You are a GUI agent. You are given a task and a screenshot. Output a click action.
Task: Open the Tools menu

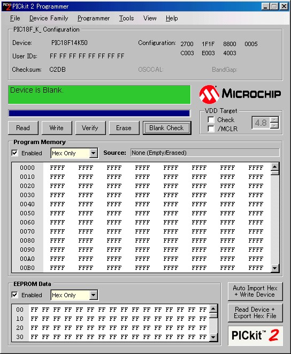pyautogui.click(x=127, y=18)
